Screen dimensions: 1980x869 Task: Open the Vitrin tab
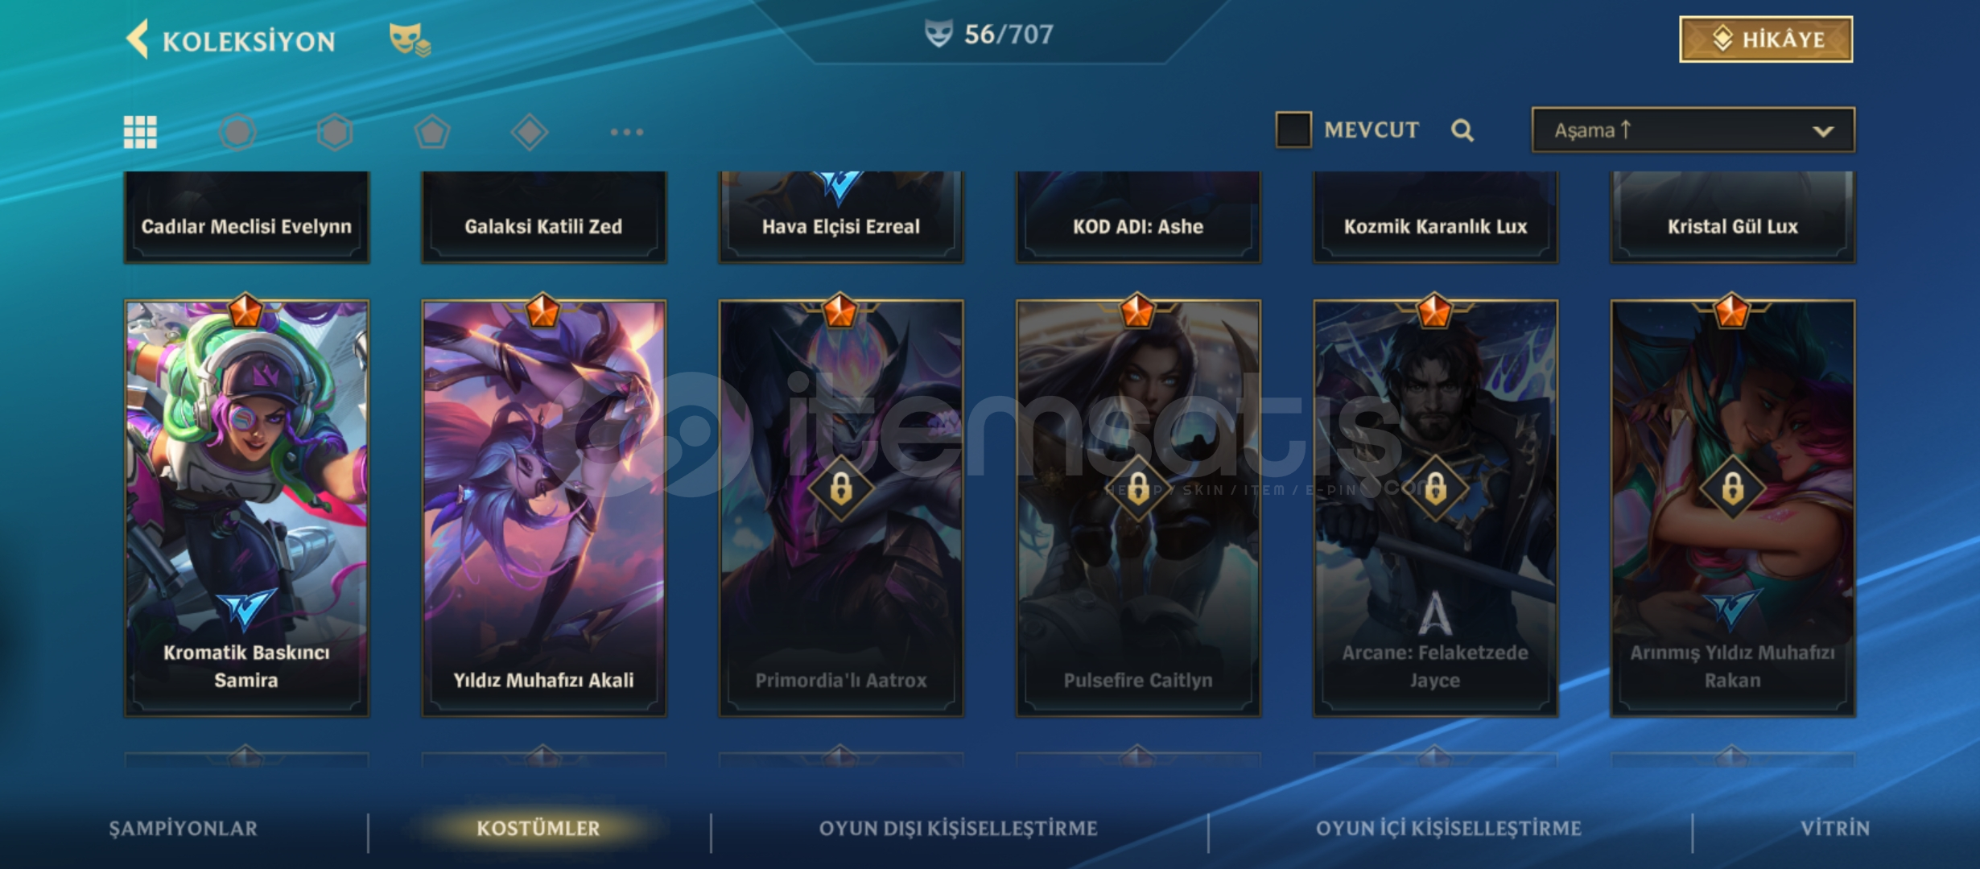coord(1835,829)
